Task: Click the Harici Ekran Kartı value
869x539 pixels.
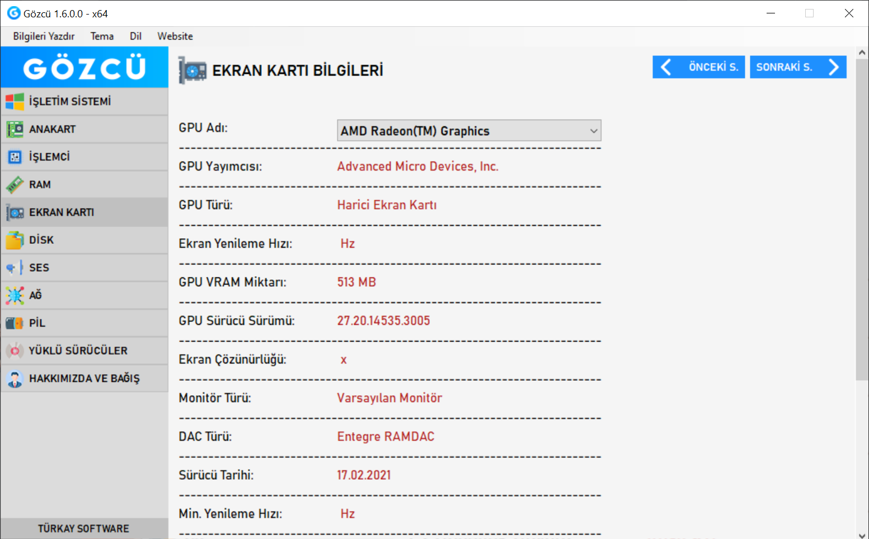Action: pos(387,205)
